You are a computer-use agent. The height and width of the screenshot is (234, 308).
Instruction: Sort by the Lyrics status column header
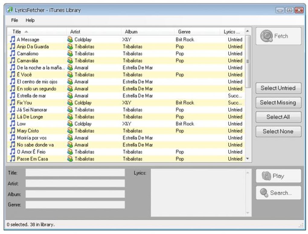232,32
